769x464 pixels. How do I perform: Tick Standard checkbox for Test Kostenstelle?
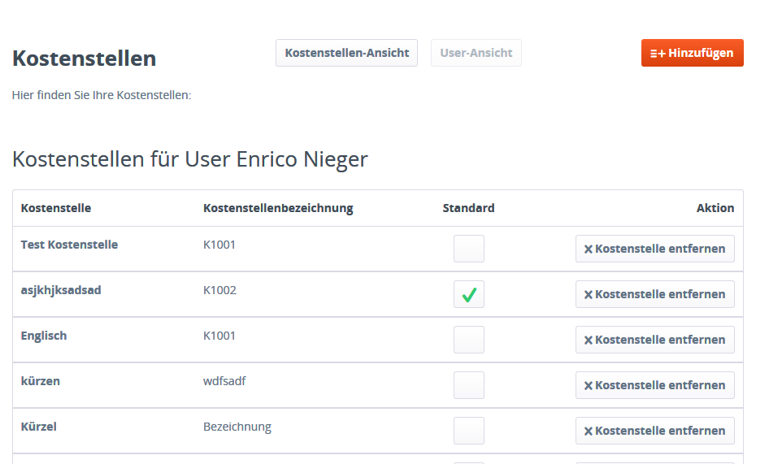469,249
